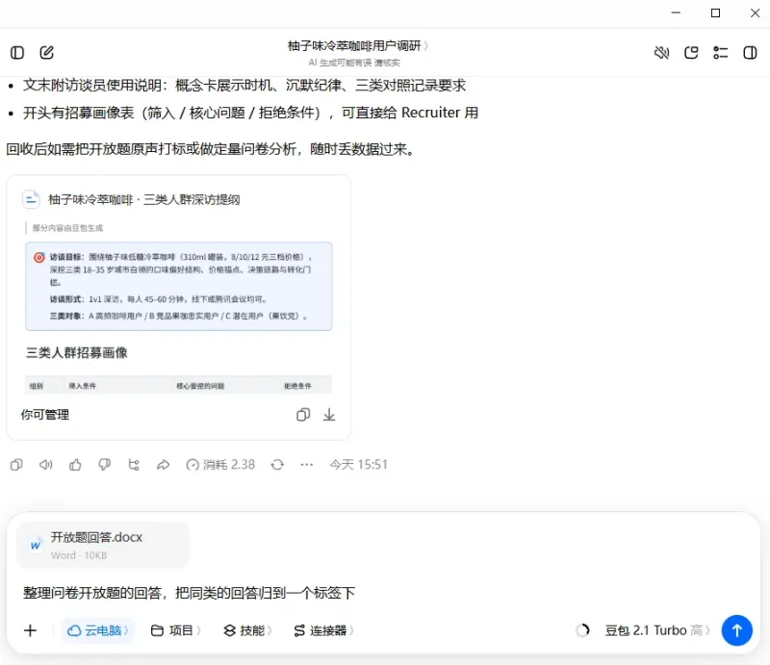
Task: Toggle the muted speaker icon in header
Action: [661, 53]
